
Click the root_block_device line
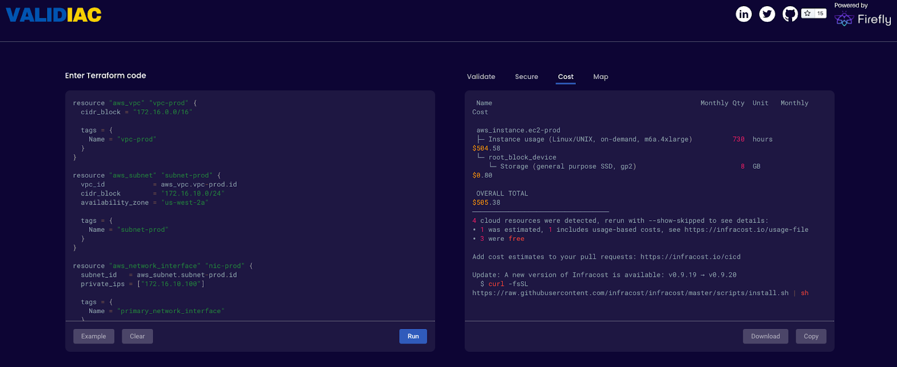tap(523, 157)
